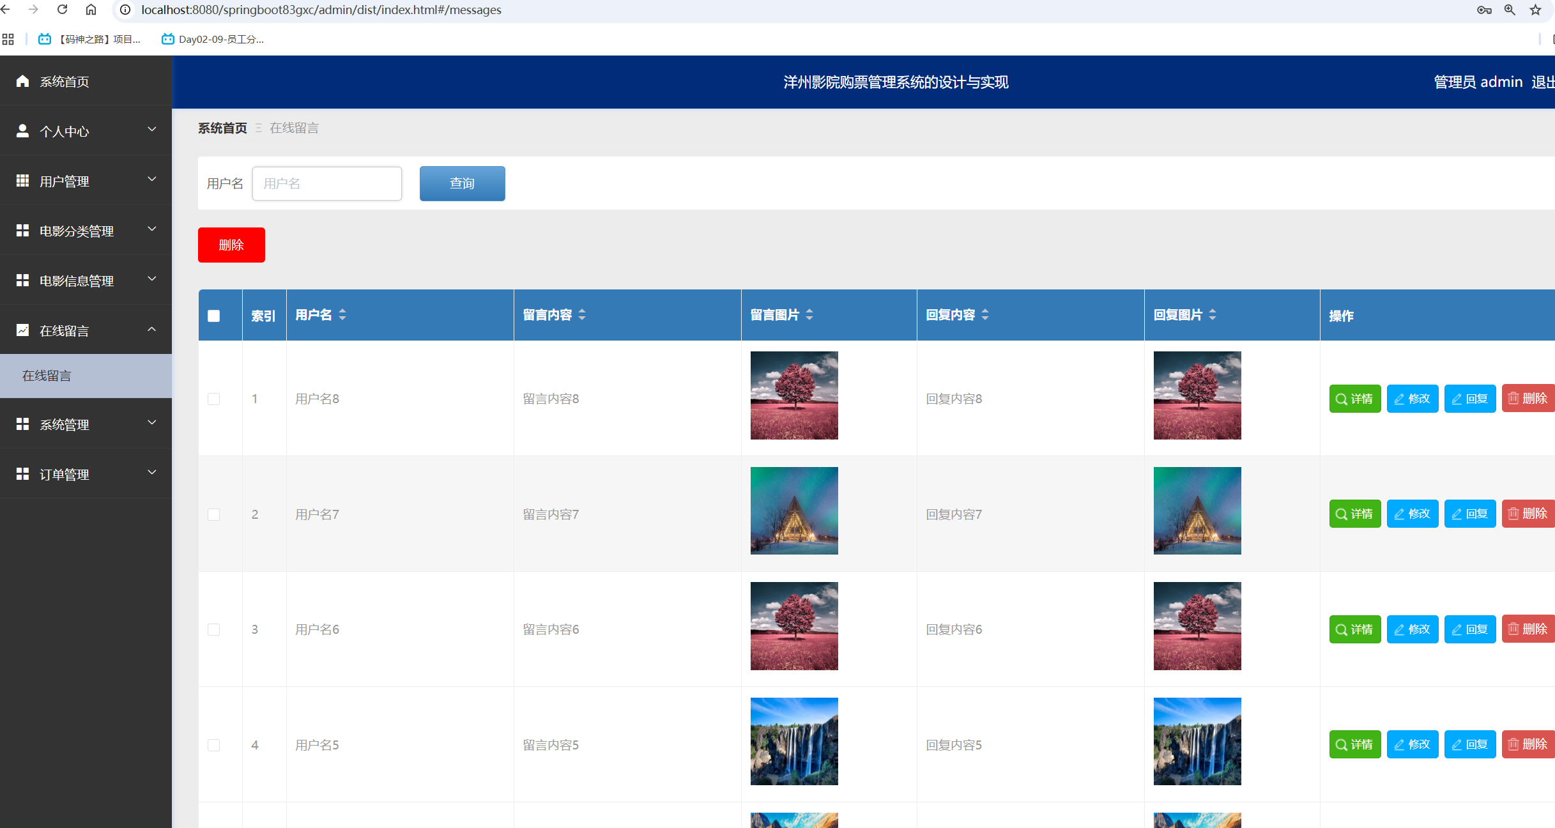Open the 个人中心 menu label
The image size is (1555, 828).
coord(65,132)
